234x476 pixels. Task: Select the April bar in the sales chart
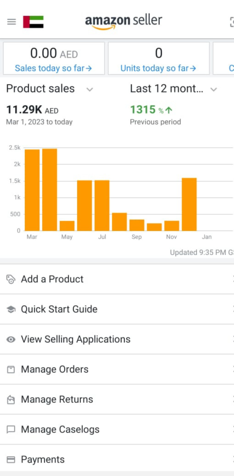[x=50, y=190]
